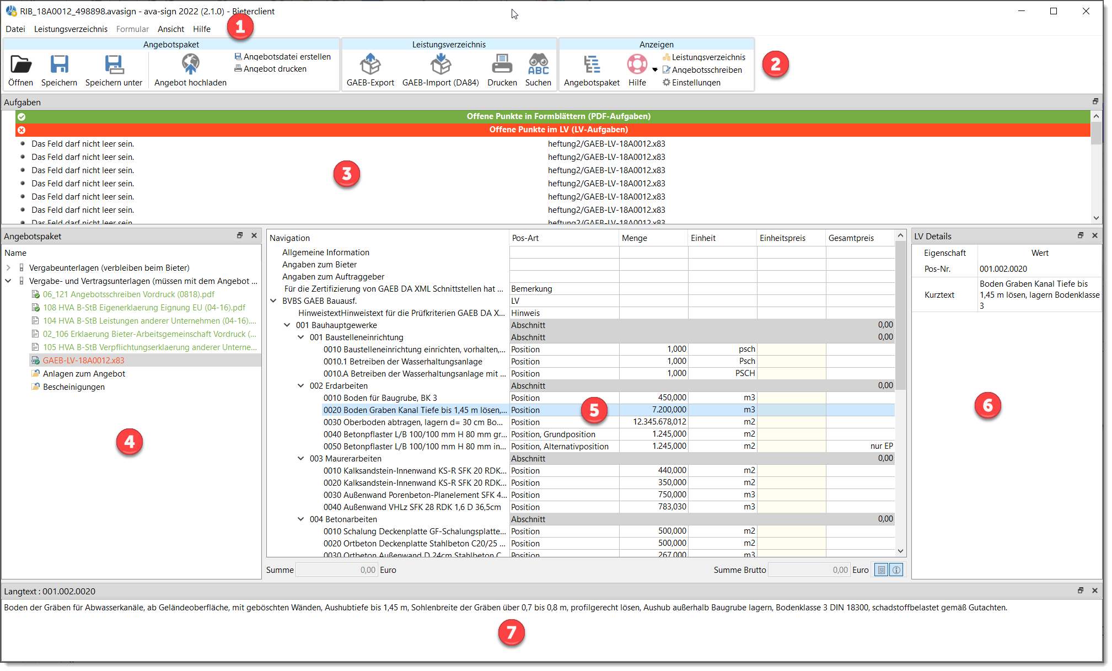Select Anlagen zum Angebot folder
The height and width of the screenshot is (671, 1112).
[x=84, y=374]
